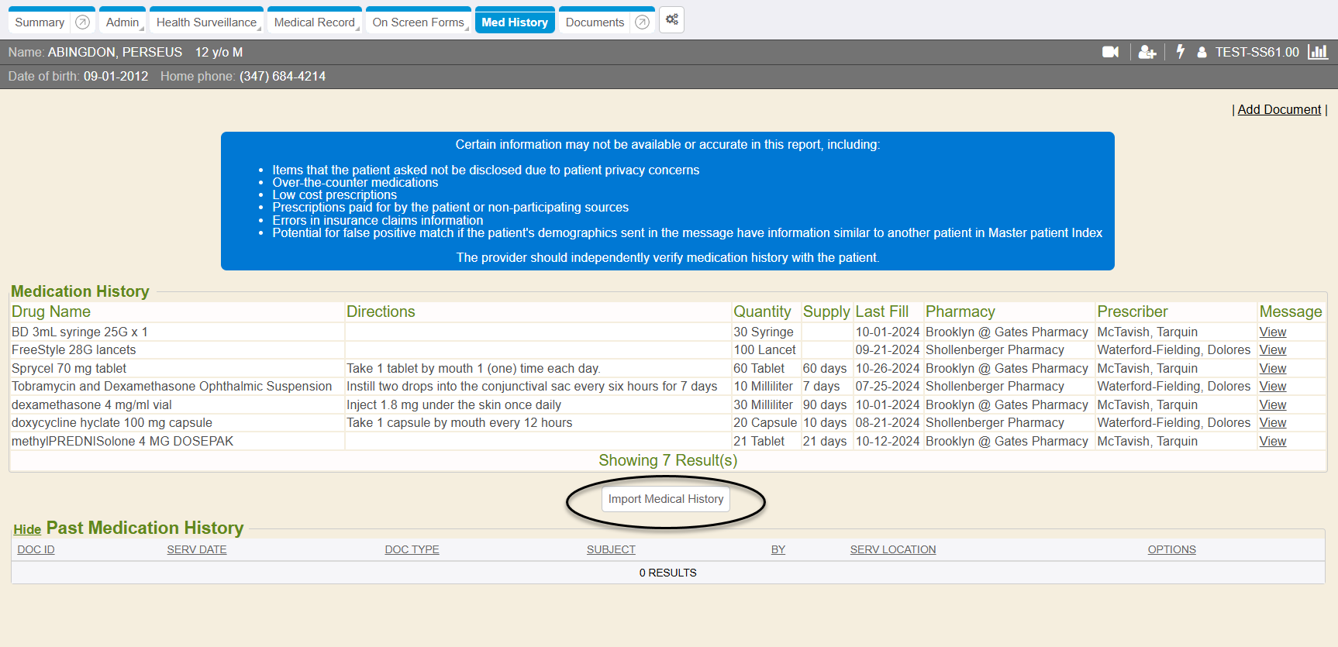Click the video camera icon
1338x647 pixels.
1110,52
